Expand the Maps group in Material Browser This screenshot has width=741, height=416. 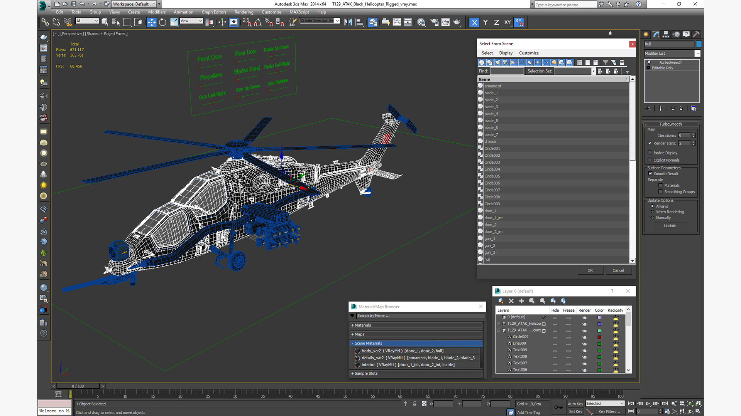pyautogui.click(x=416, y=334)
